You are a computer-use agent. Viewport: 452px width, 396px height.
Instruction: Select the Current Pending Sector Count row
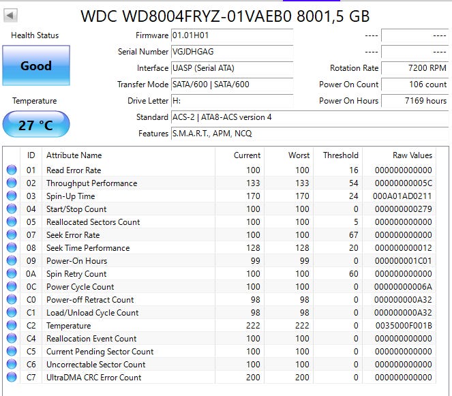pos(219,351)
